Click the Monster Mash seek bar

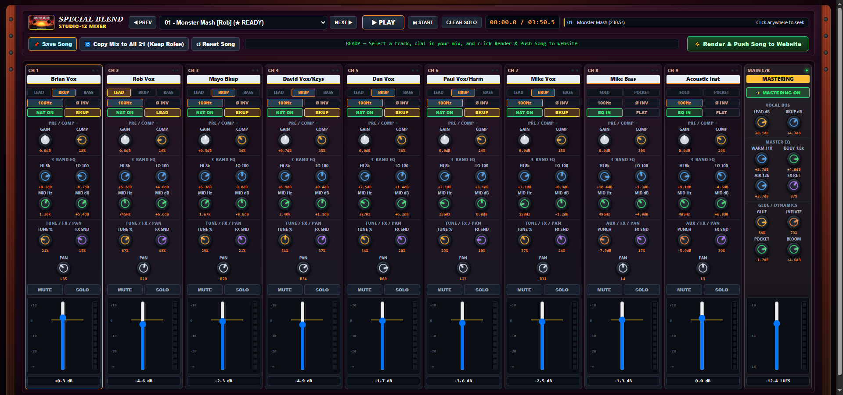[686, 22]
